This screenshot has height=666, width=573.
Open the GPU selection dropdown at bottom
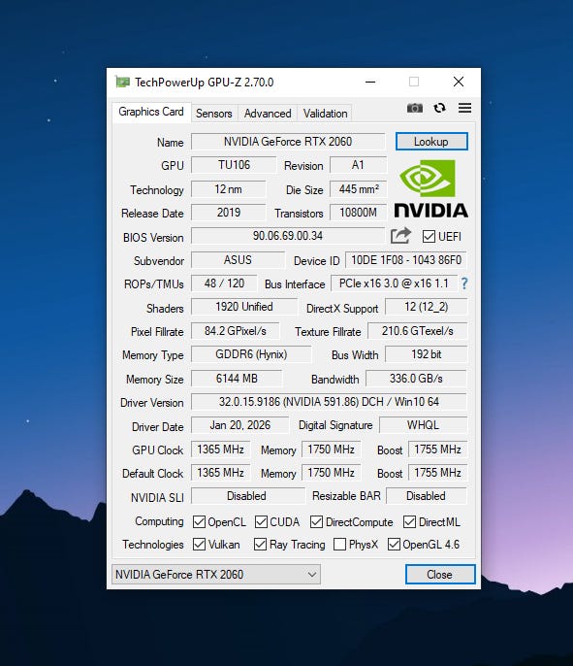coord(216,575)
